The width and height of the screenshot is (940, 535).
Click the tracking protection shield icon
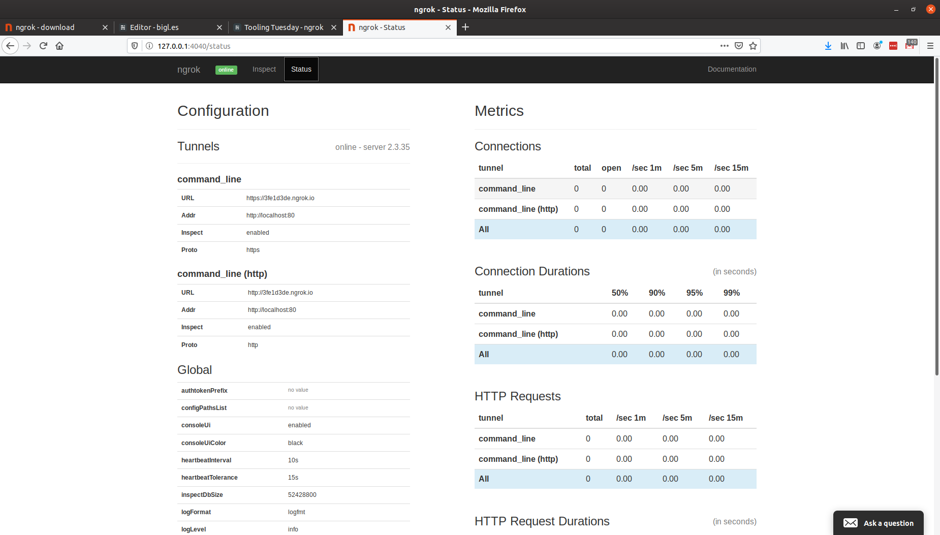coord(135,46)
